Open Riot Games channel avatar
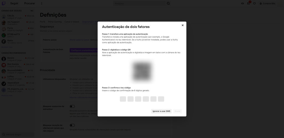Image resolution: width=284 pixels, height=138 pixels. (4, 65)
